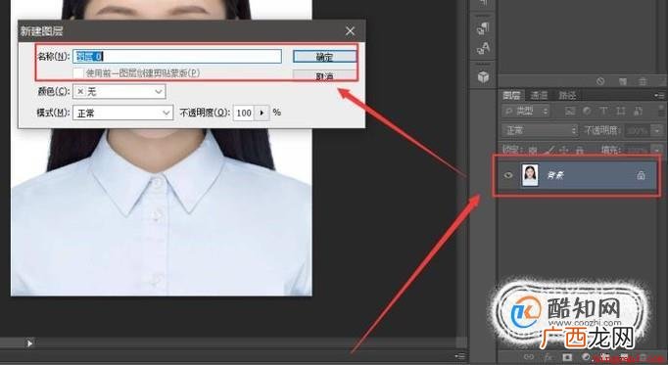Click the lock image pixels brush icon
This screenshot has width=668, height=365.
550,150
